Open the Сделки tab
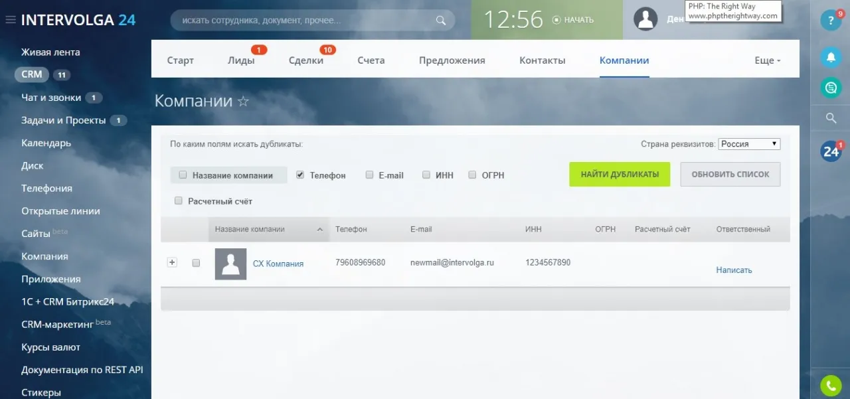 (x=306, y=60)
